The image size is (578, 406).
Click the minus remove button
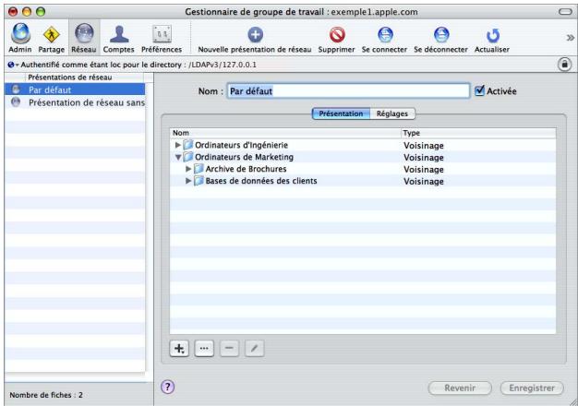coord(229,348)
